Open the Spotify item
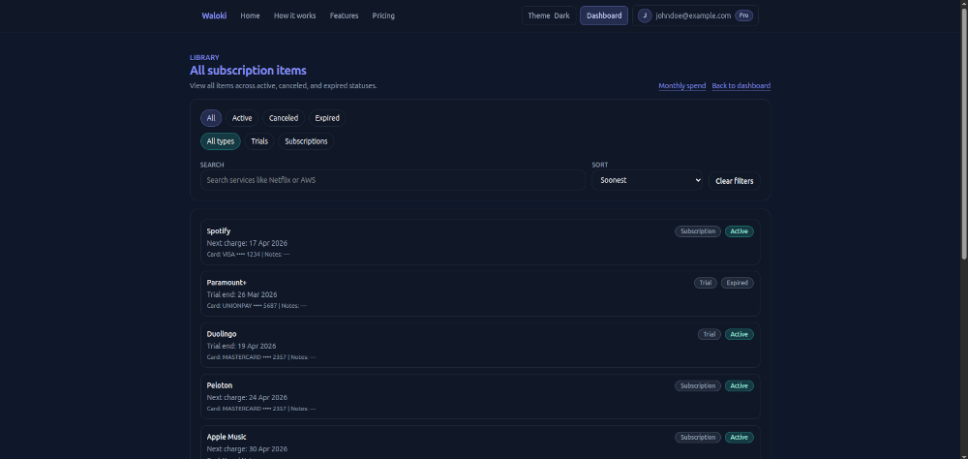Screen dimensions: 968x459 click(480, 242)
